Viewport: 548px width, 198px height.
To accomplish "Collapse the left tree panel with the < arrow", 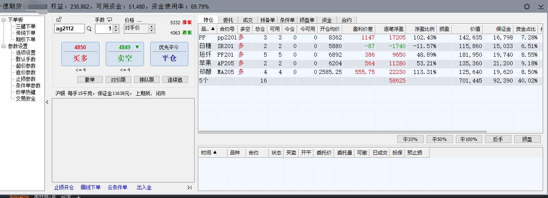I will click(47, 102).
